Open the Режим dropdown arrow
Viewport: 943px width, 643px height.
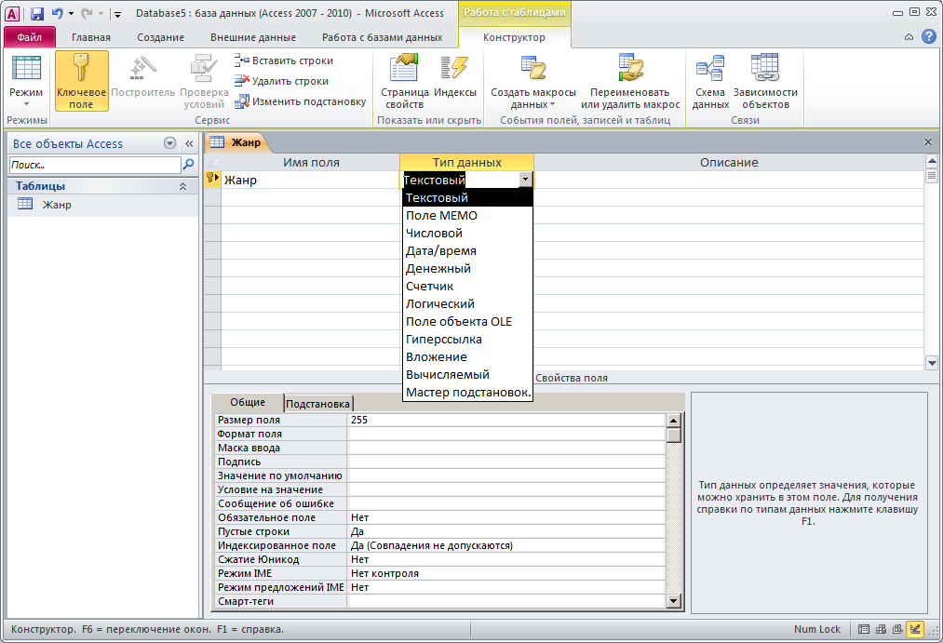click(x=26, y=104)
